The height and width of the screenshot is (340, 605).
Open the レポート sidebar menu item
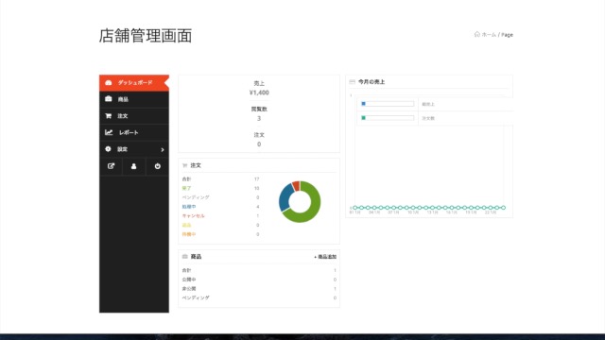134,132
